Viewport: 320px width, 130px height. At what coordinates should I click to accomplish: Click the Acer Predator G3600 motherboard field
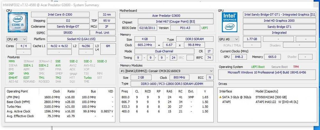[x=166, y=16]
